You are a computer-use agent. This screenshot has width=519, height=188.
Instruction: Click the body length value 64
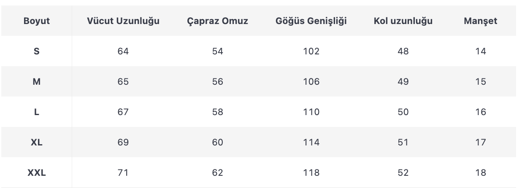coord(123,51)
